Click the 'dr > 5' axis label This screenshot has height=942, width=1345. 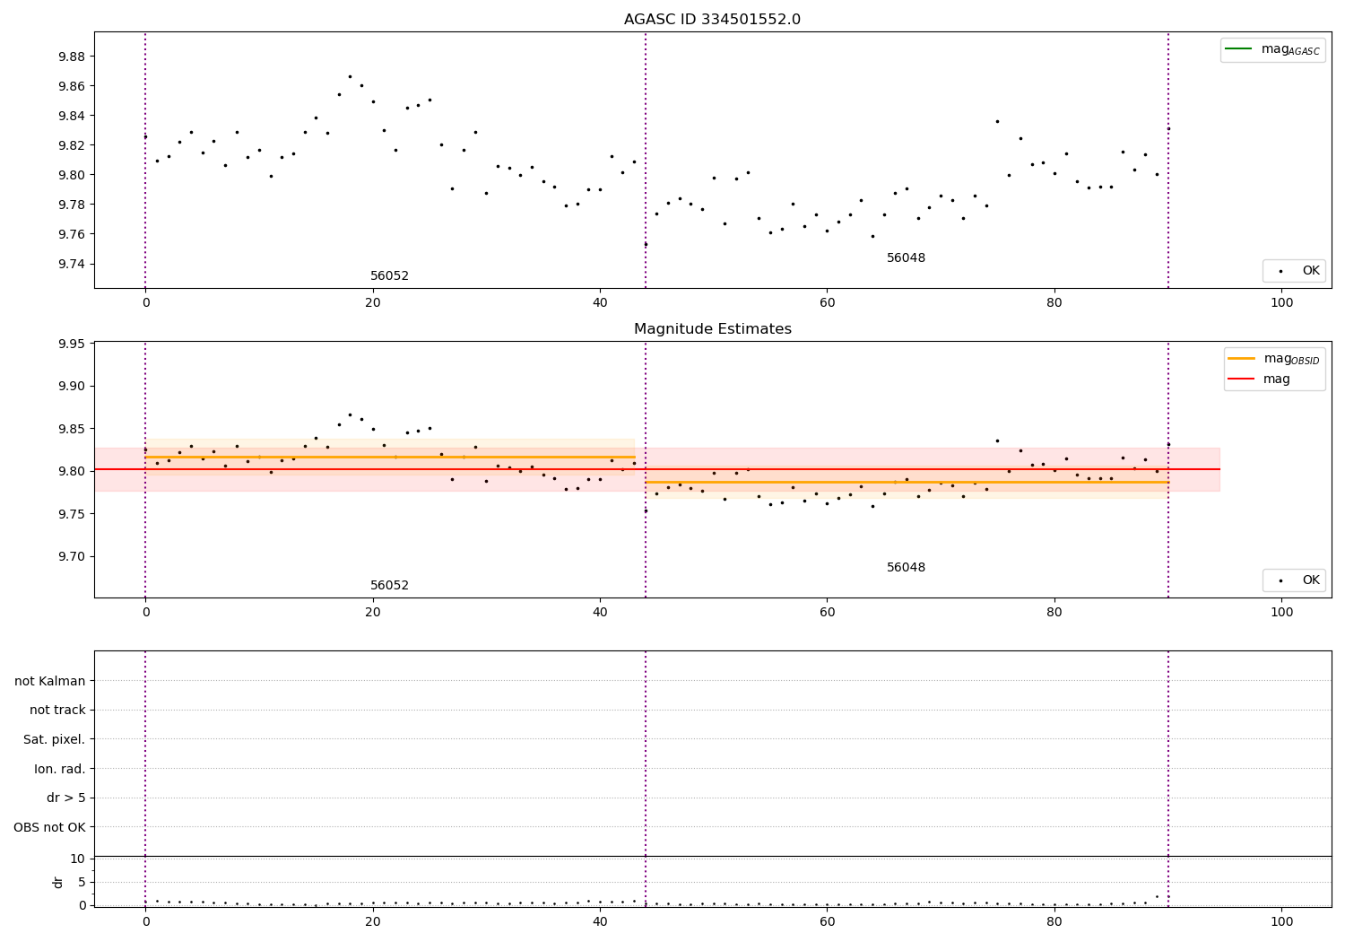click(66, 798)
